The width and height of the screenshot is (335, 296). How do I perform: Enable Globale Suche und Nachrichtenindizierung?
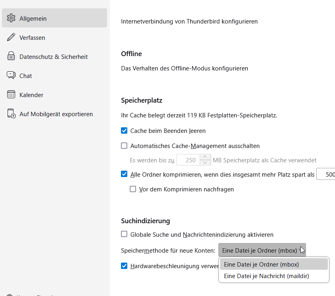(x=124, y=234)
